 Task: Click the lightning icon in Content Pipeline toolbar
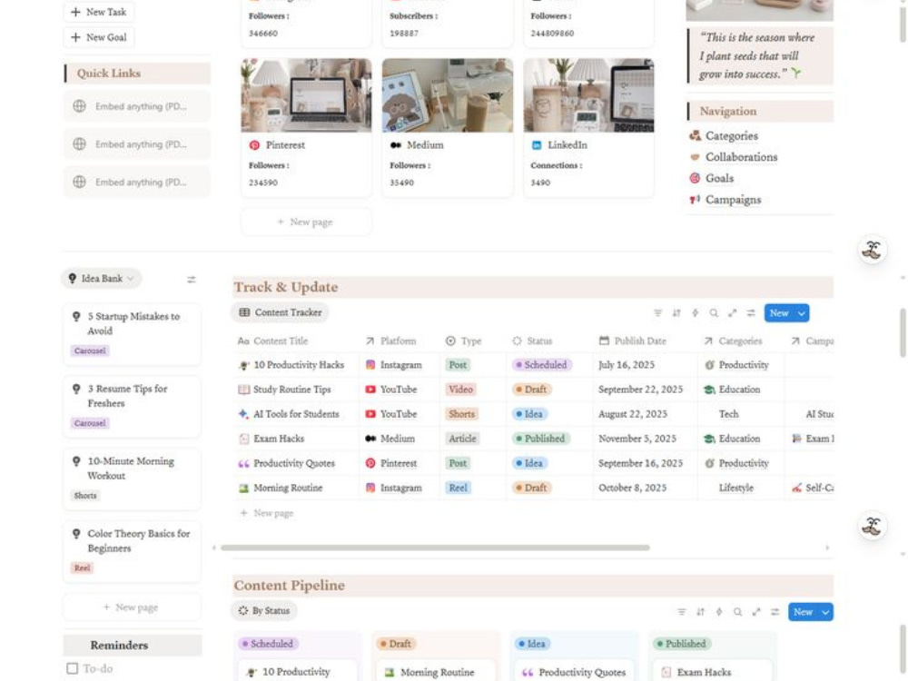tap(718, 611)
